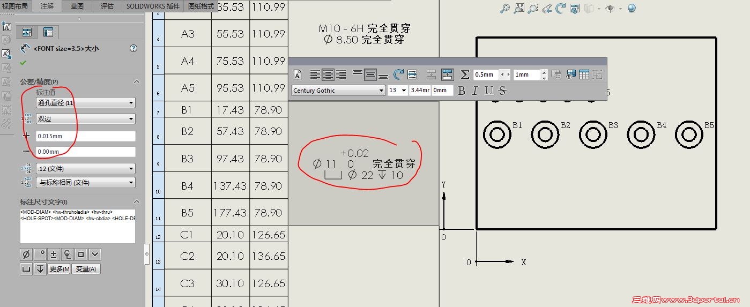
Task: Toggle Bold formatting
Action: (462, 91)
